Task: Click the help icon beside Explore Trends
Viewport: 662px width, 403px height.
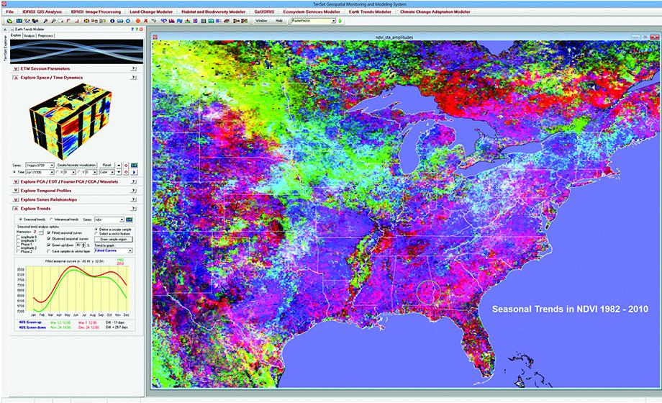Action: click(x=134, y=209)
